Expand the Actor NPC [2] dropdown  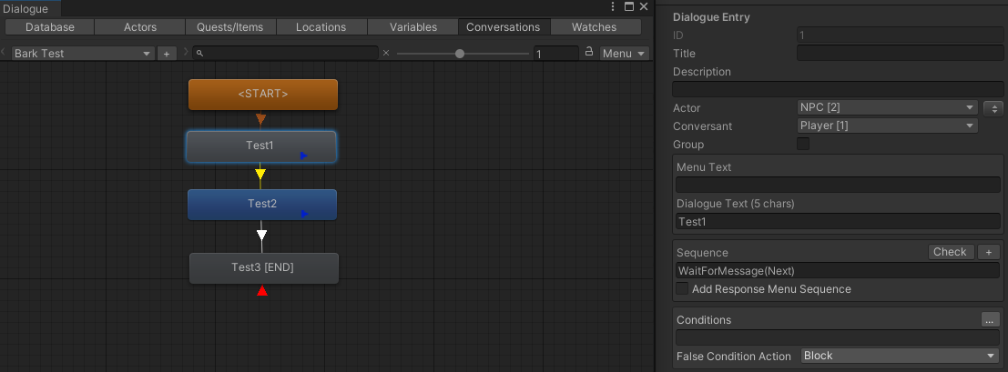click(x=887, y=107)
